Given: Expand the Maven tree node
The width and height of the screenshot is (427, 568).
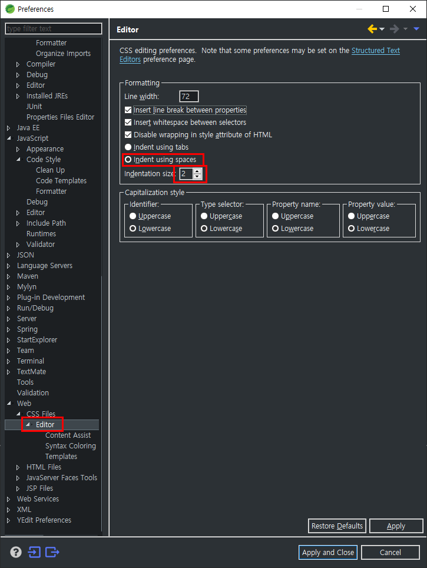Looking at the screenshot, I should click(x=9, y=276).
